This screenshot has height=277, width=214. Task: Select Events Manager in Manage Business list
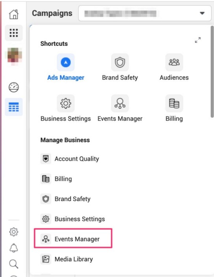pos(73,239)
